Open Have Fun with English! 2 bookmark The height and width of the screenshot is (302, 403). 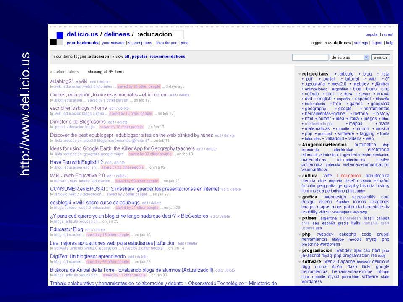76,162
